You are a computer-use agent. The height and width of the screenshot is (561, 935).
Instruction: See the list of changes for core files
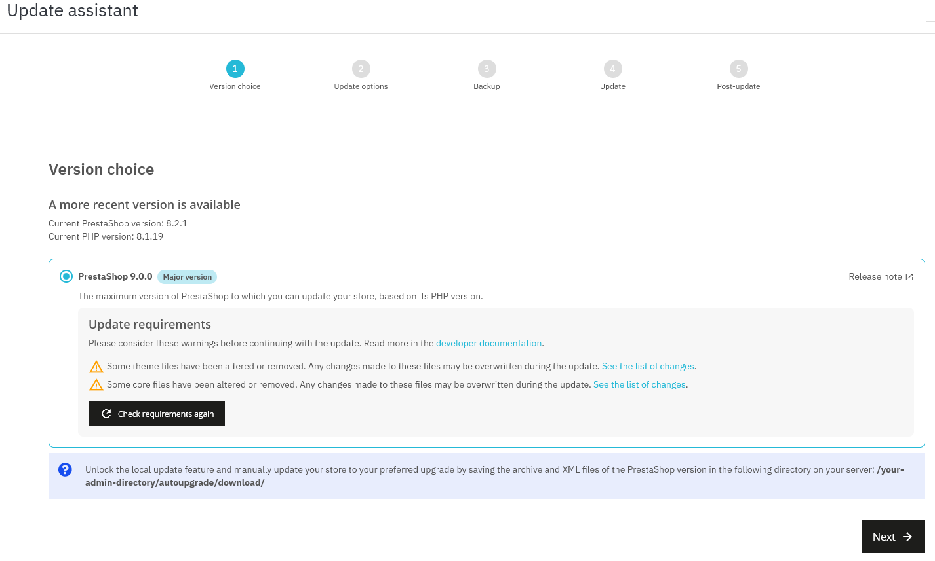(639, 384)
